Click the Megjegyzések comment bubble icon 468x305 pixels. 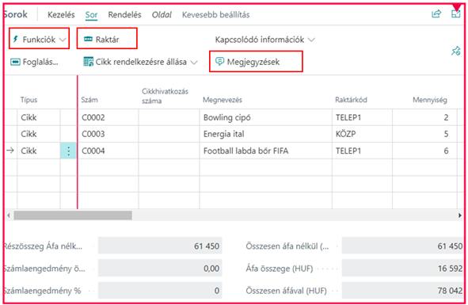click(219, 62)
